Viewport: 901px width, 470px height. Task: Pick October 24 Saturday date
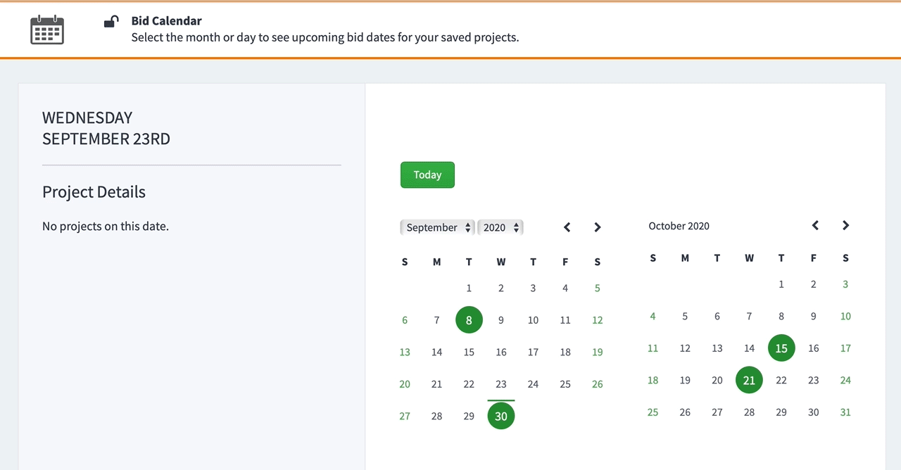click(x=845, y=380)
